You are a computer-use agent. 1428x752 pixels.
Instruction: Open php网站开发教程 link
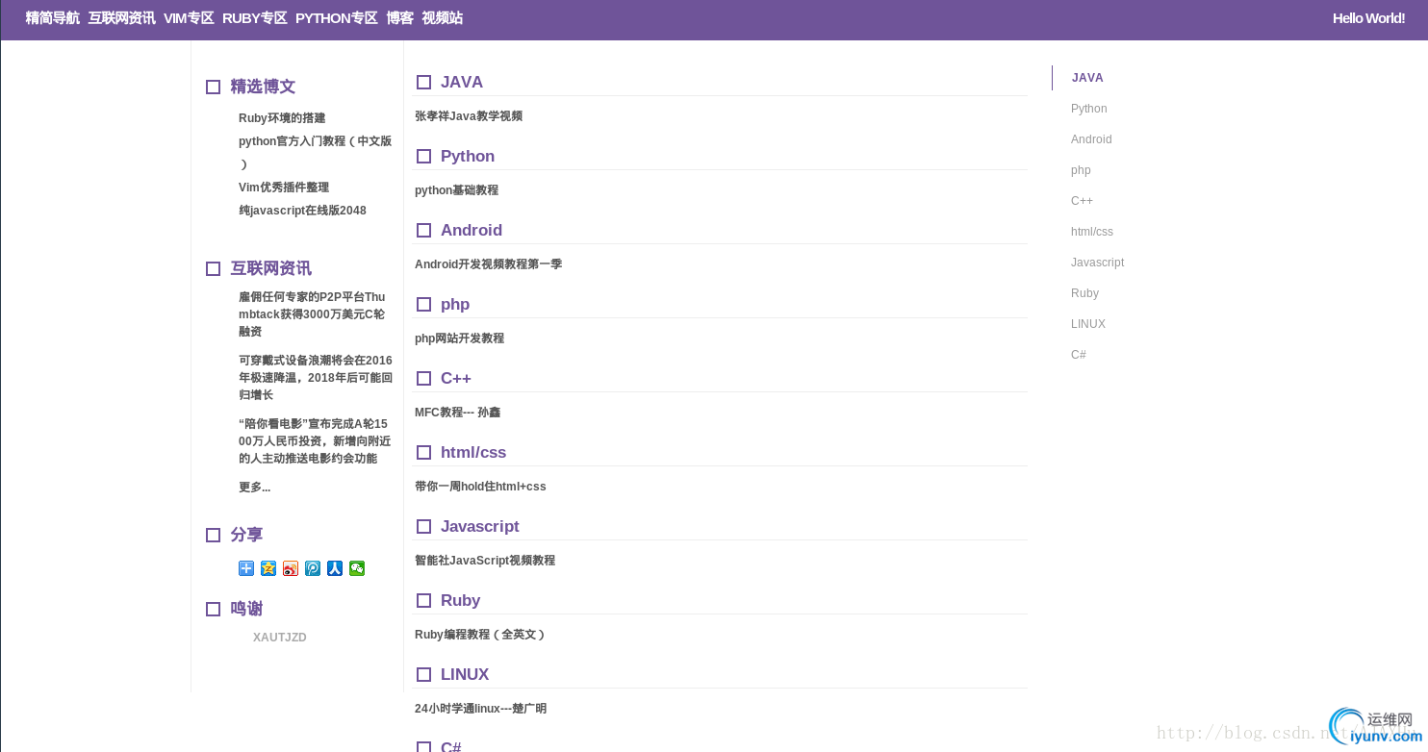[x=459, y=338]
